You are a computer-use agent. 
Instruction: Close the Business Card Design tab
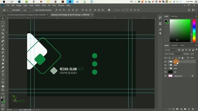[92, 15]
